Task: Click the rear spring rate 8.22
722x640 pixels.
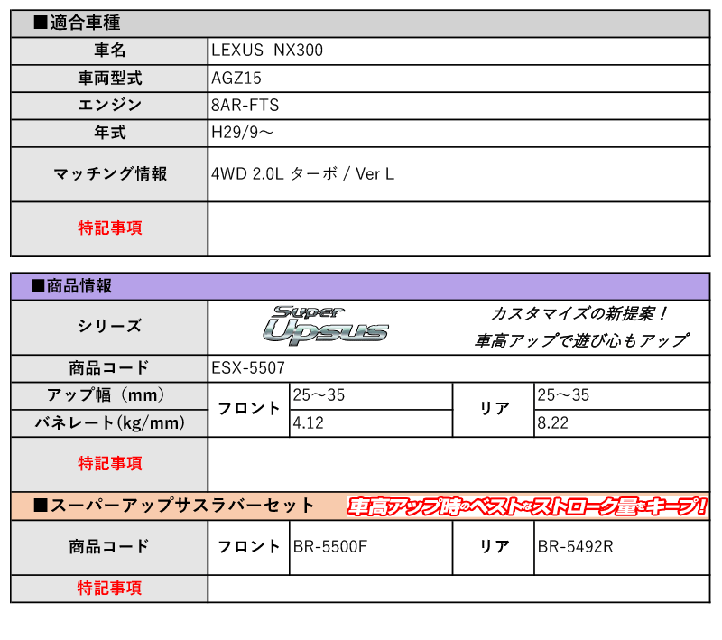Action: point(553,423)
